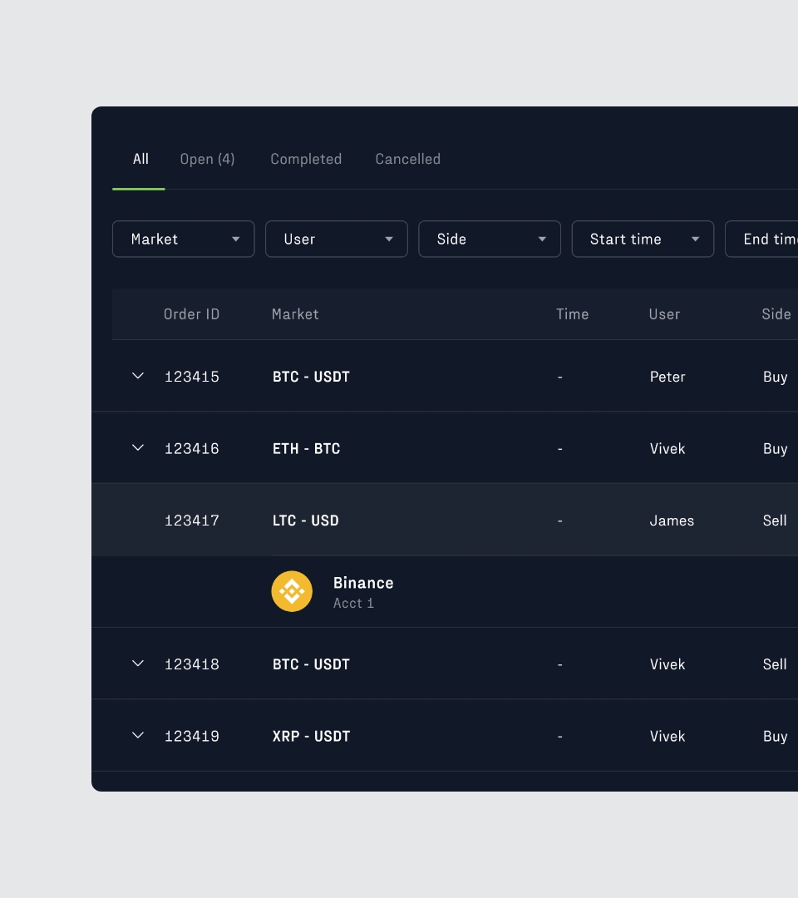798x898 pixels.
Task: Select order ID 123417
Action: tap(192, 521)
